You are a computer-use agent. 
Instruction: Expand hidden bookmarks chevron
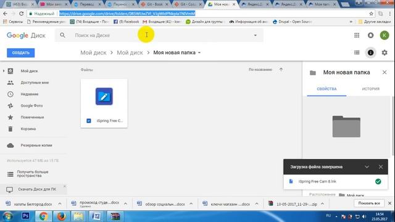tap(351, 22)
